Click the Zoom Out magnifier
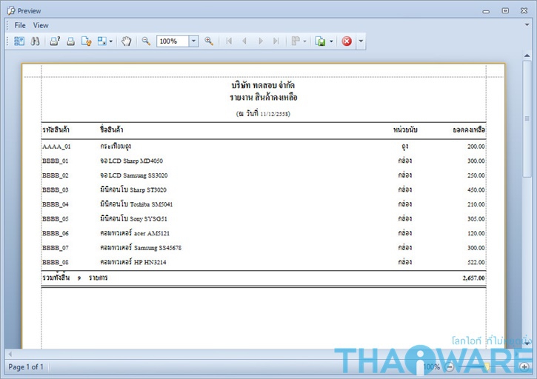Image resolution: width=537 pixels, height=379 pixels. click(146, 41)
